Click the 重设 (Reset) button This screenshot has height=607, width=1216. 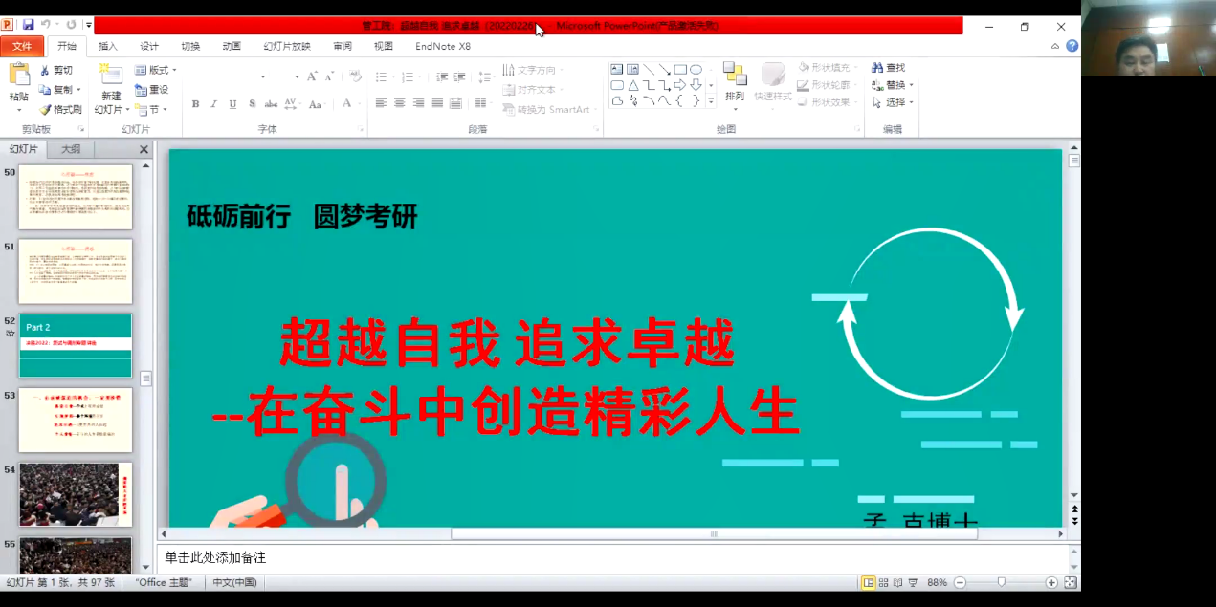point(152,90)
